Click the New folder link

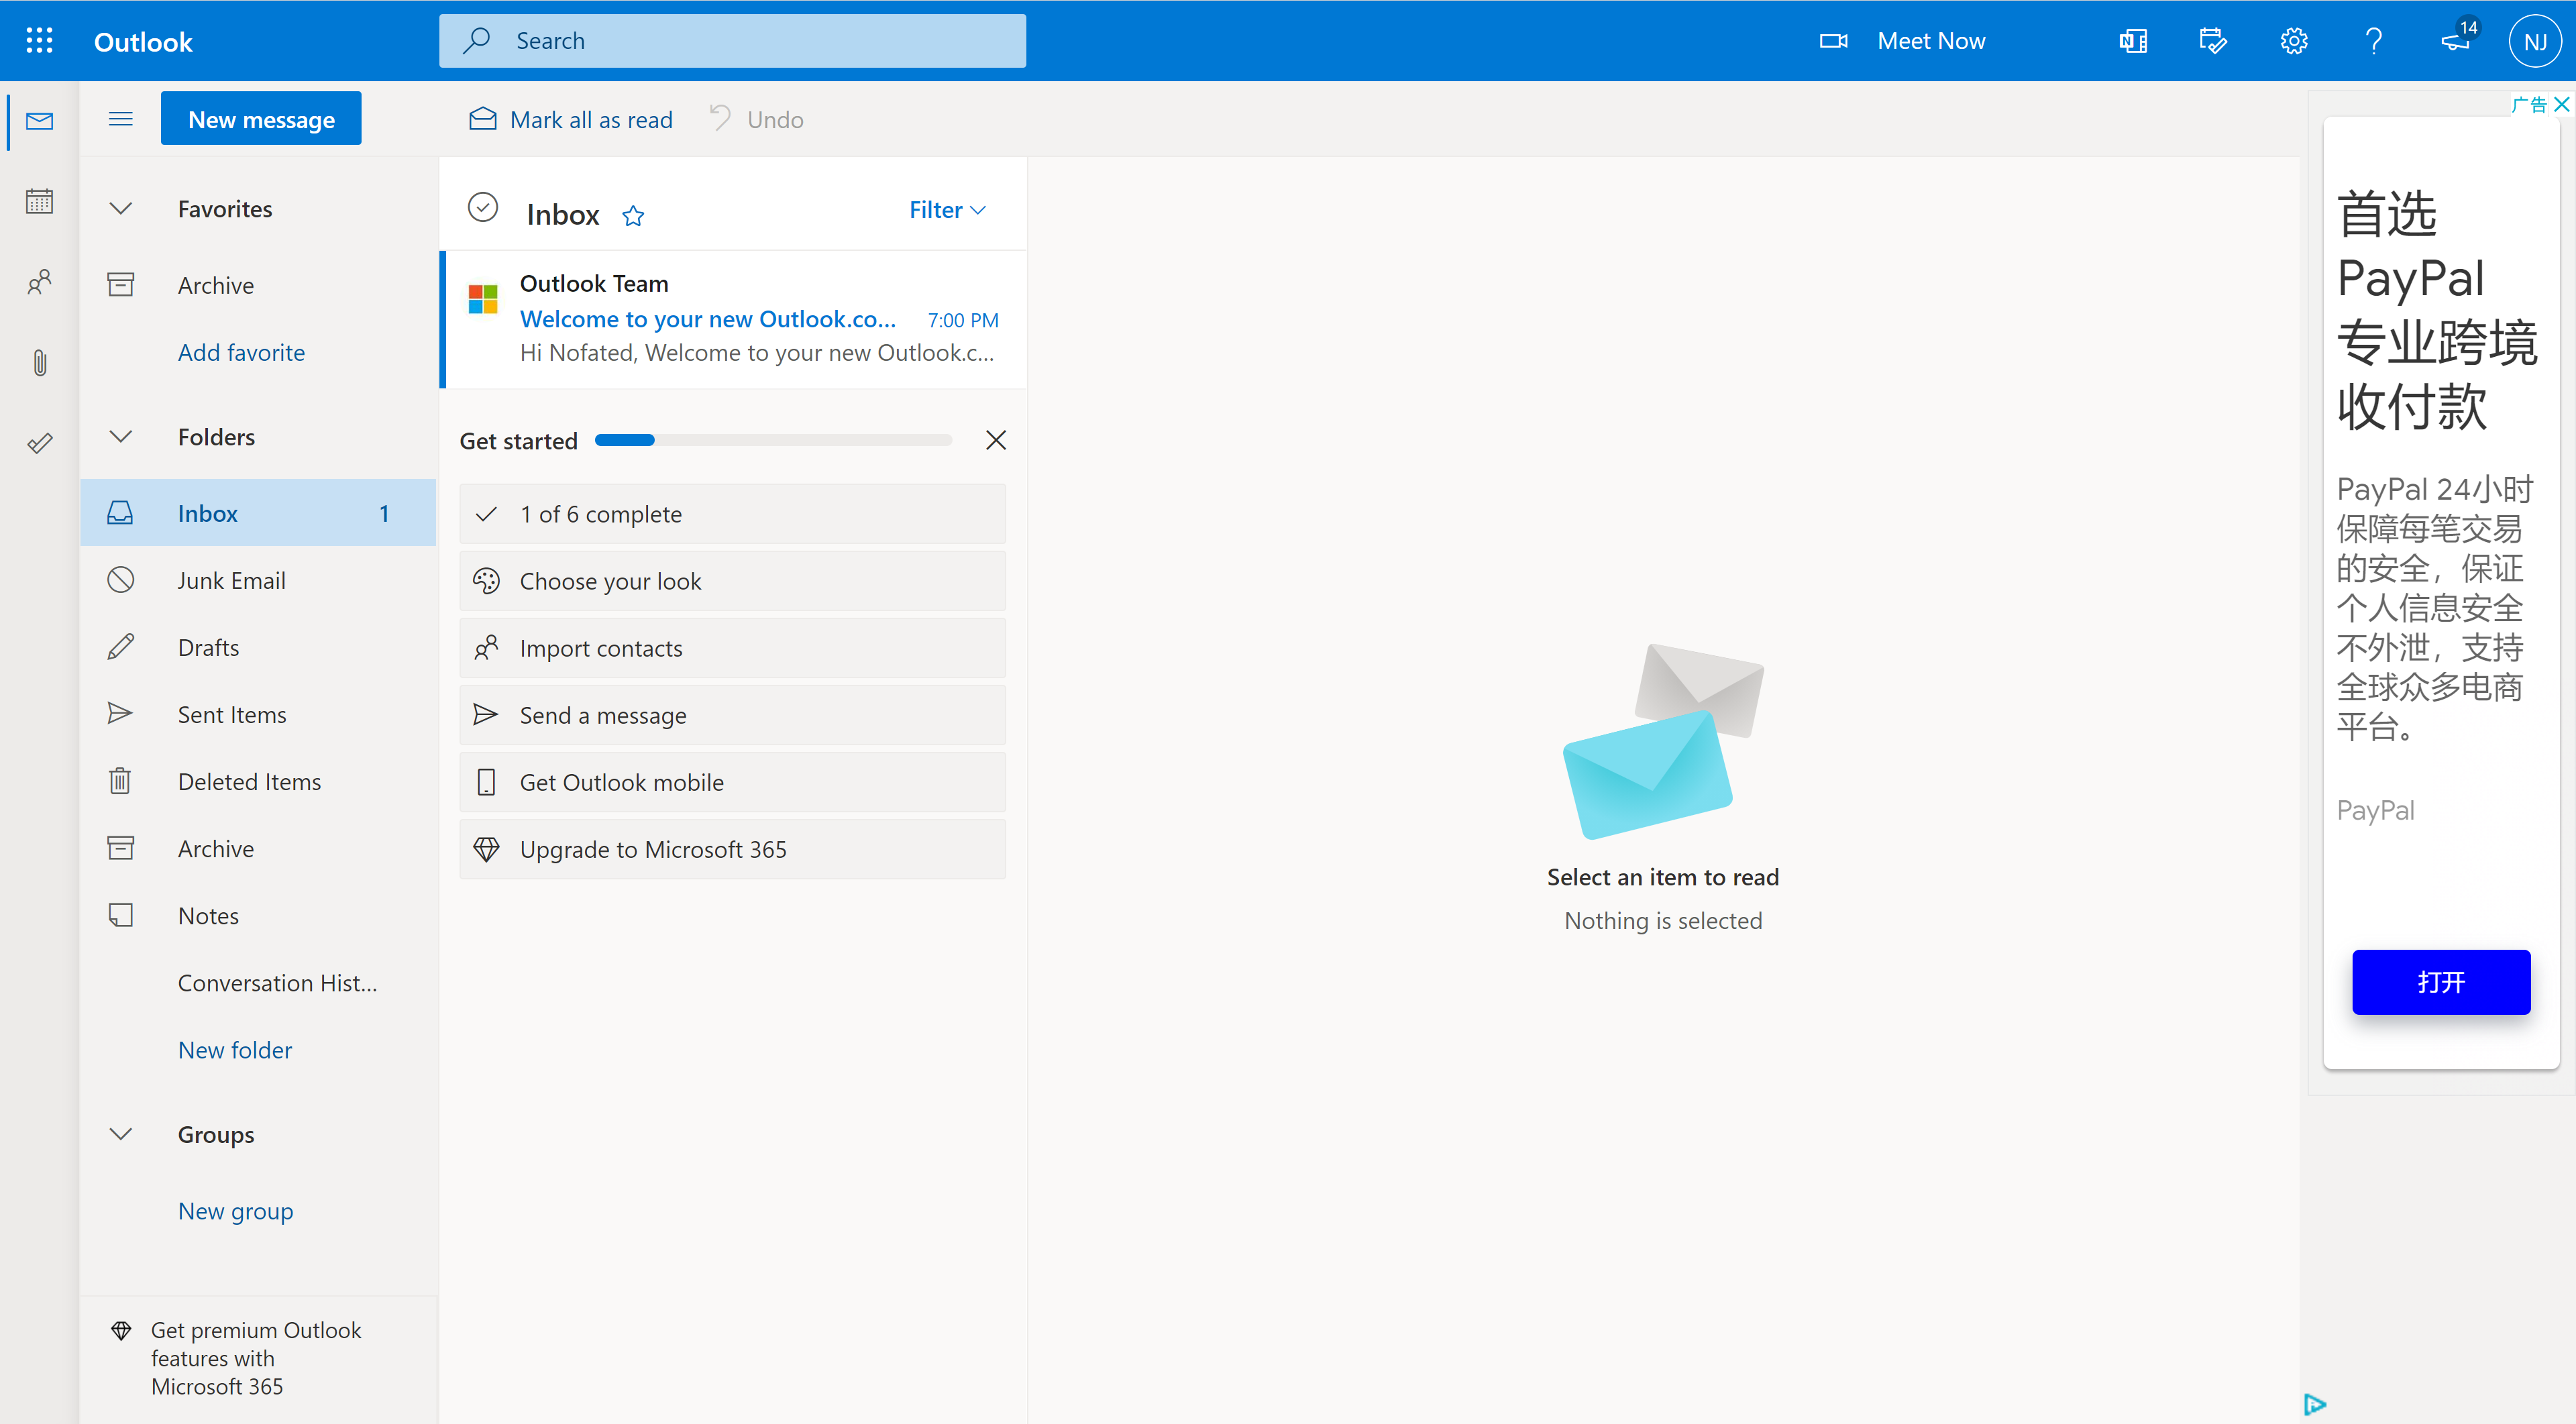[x=235, y=1050]
